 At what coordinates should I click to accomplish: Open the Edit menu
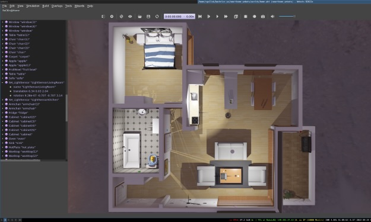tap(12, 6)
